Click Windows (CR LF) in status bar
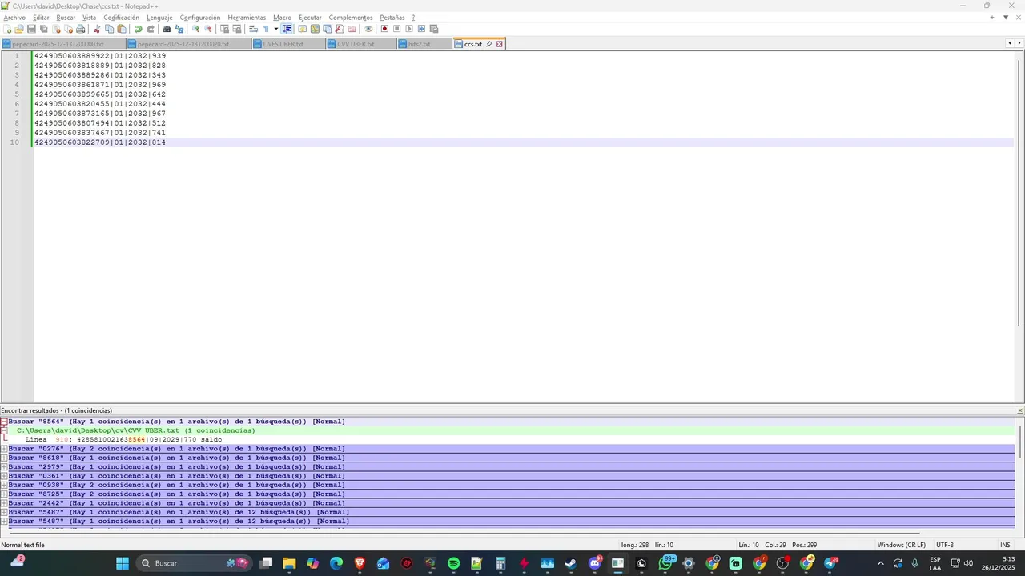This screenshot has height=576, width=1025. (x=901, y=545)
